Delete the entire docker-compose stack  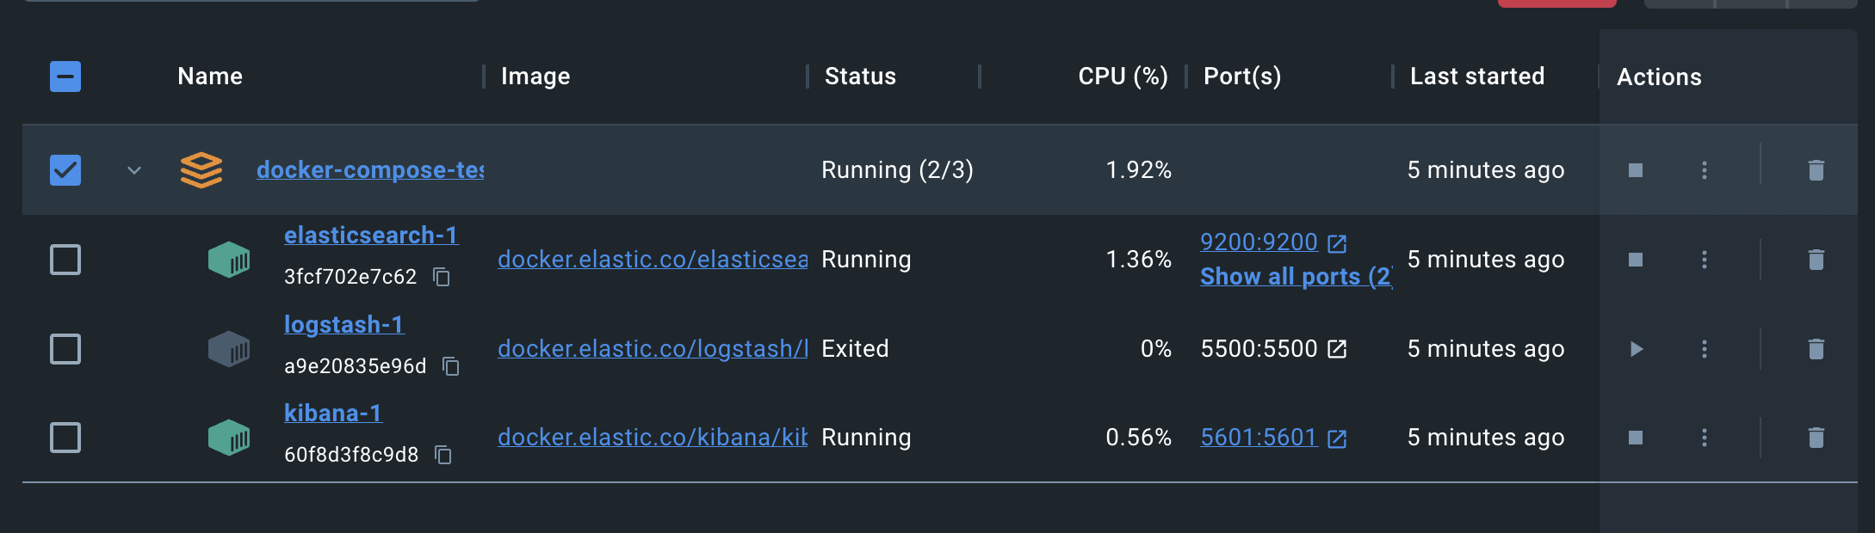tap(1816, 170)
